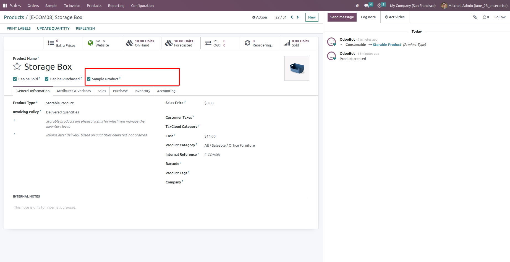This screenshot has height=262, width=510.
Task: Open the Configuration menu
Action: coord(142,6)
